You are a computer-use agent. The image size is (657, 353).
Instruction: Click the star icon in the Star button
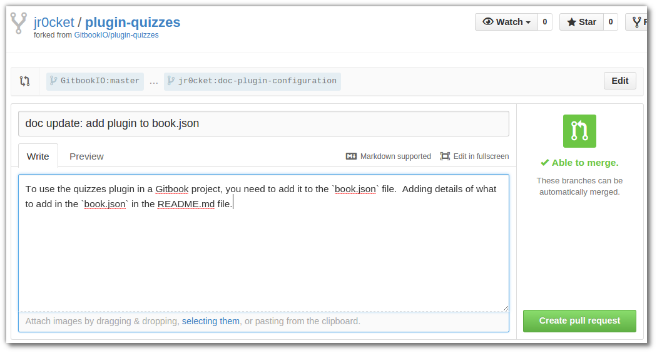[x=571, y=22]
